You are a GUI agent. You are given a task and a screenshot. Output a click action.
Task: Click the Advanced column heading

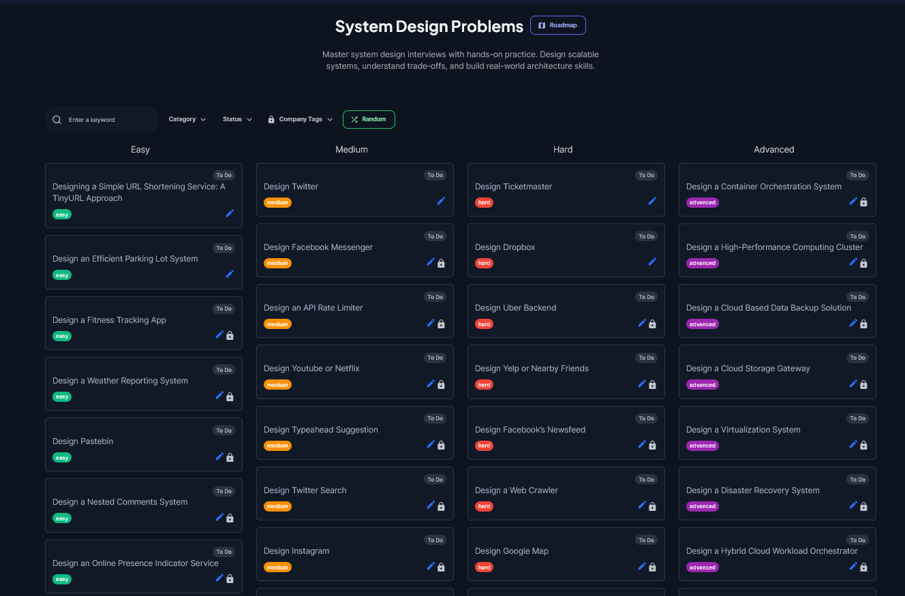tap(774, 149)
